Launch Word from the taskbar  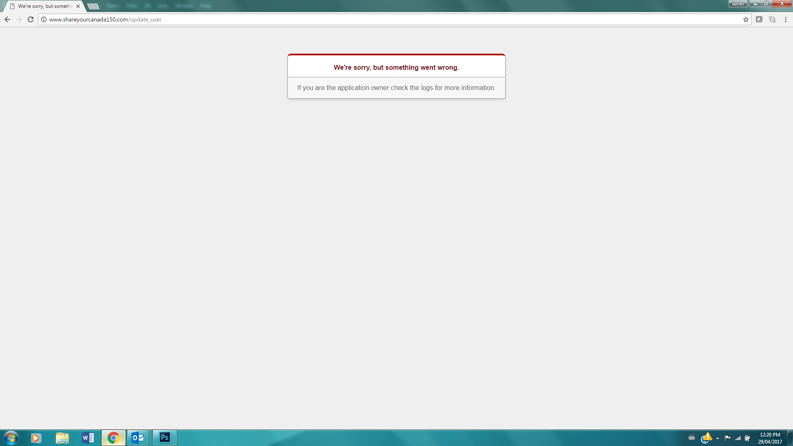pyautogui.click(x=88, y=437)
